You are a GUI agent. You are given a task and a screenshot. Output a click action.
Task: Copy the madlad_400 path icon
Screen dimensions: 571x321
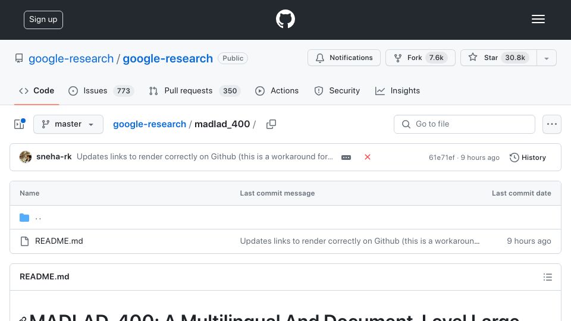pos(271,124)
